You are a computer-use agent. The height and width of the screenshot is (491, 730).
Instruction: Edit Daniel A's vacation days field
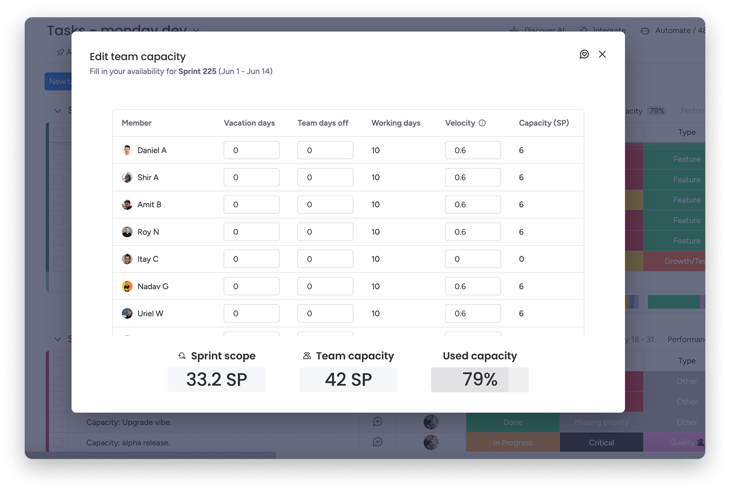[251, 150]
